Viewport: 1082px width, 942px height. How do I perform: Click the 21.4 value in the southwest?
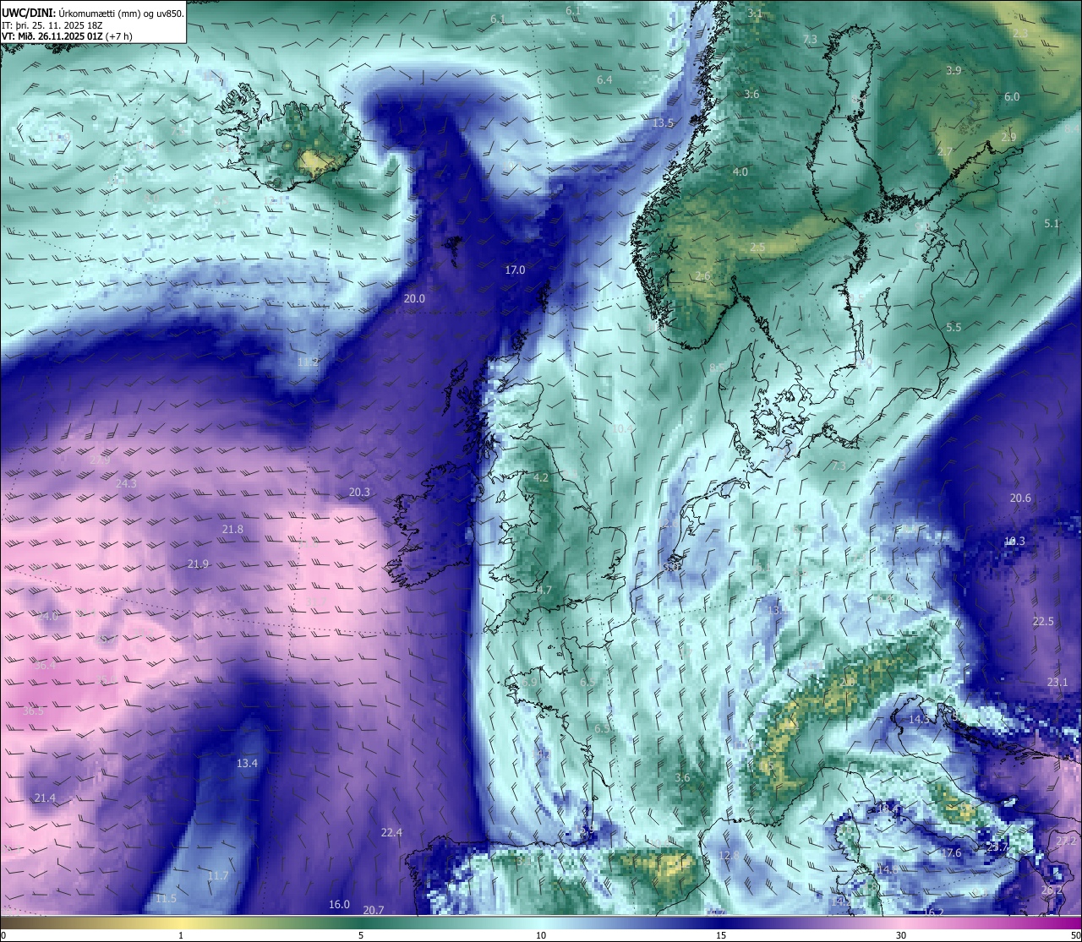tap(45, 799)
